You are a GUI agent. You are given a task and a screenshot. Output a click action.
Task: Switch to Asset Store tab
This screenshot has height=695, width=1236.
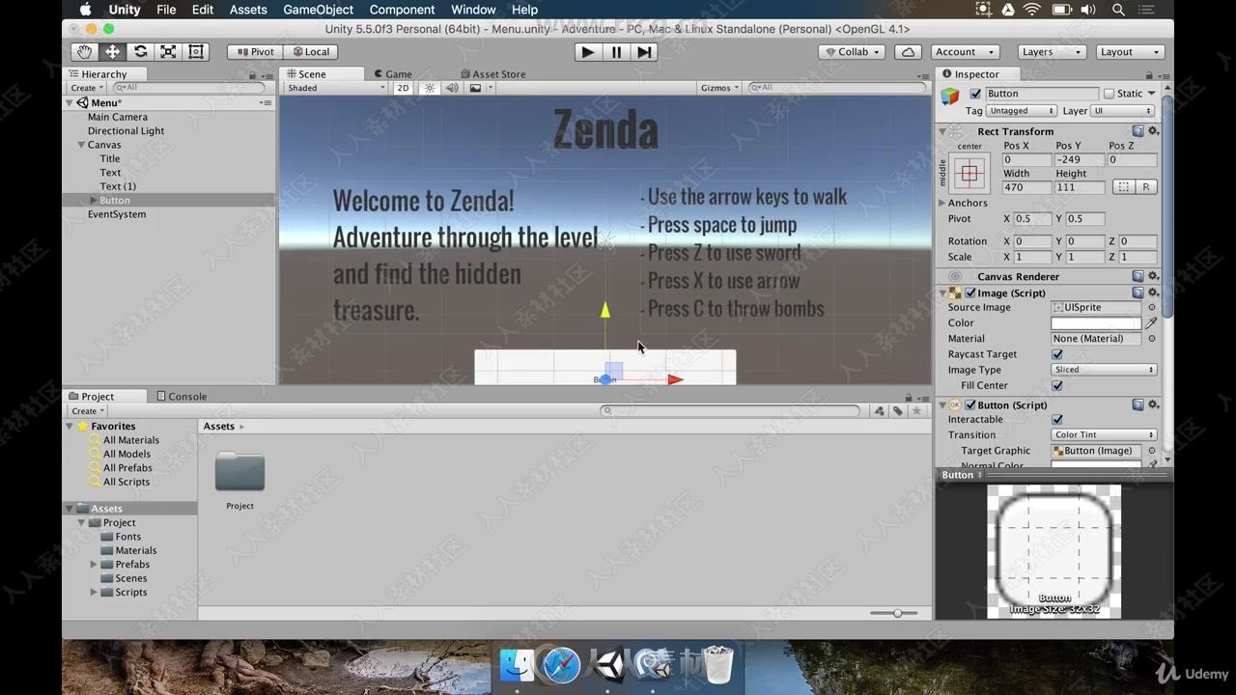pos(492,74)
